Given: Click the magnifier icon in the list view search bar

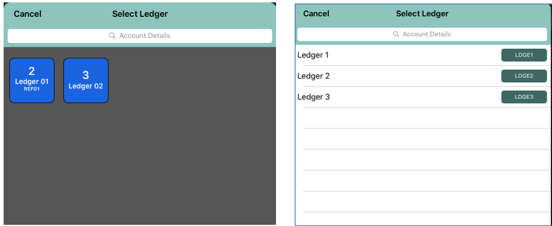Looking at the screenshot, I should (x=396, y=34).
